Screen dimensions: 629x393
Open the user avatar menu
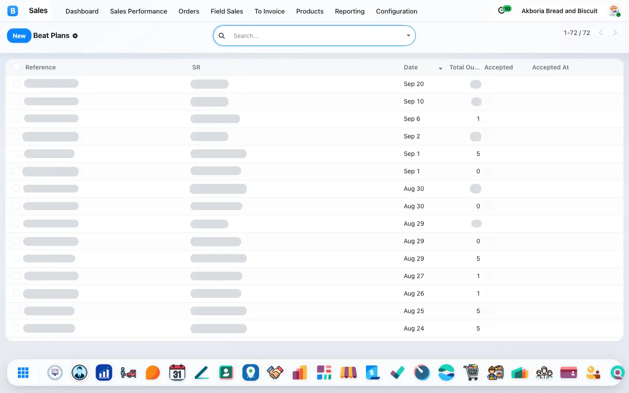(x=615, y=11)
